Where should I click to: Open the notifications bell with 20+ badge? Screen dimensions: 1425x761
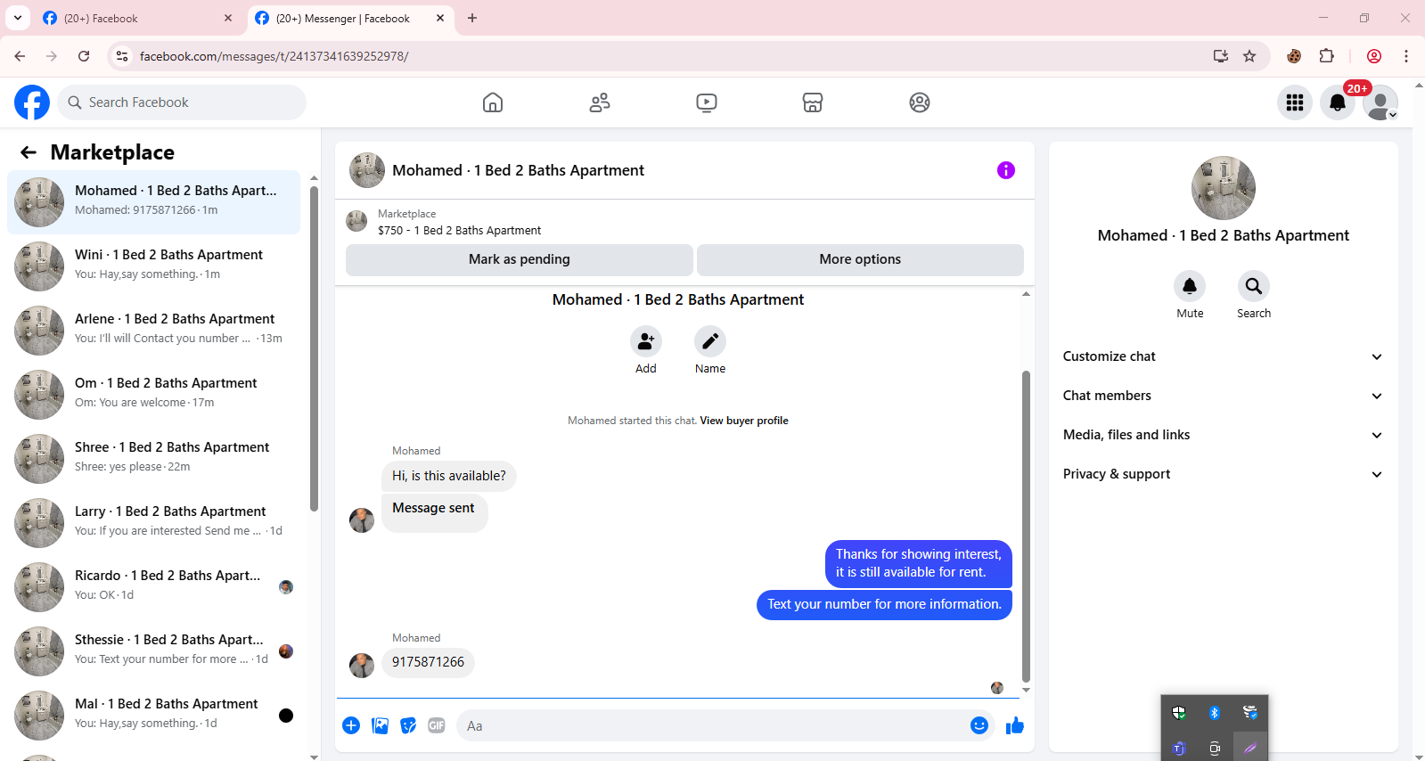pyautogui.click(x=1338, y=102)
